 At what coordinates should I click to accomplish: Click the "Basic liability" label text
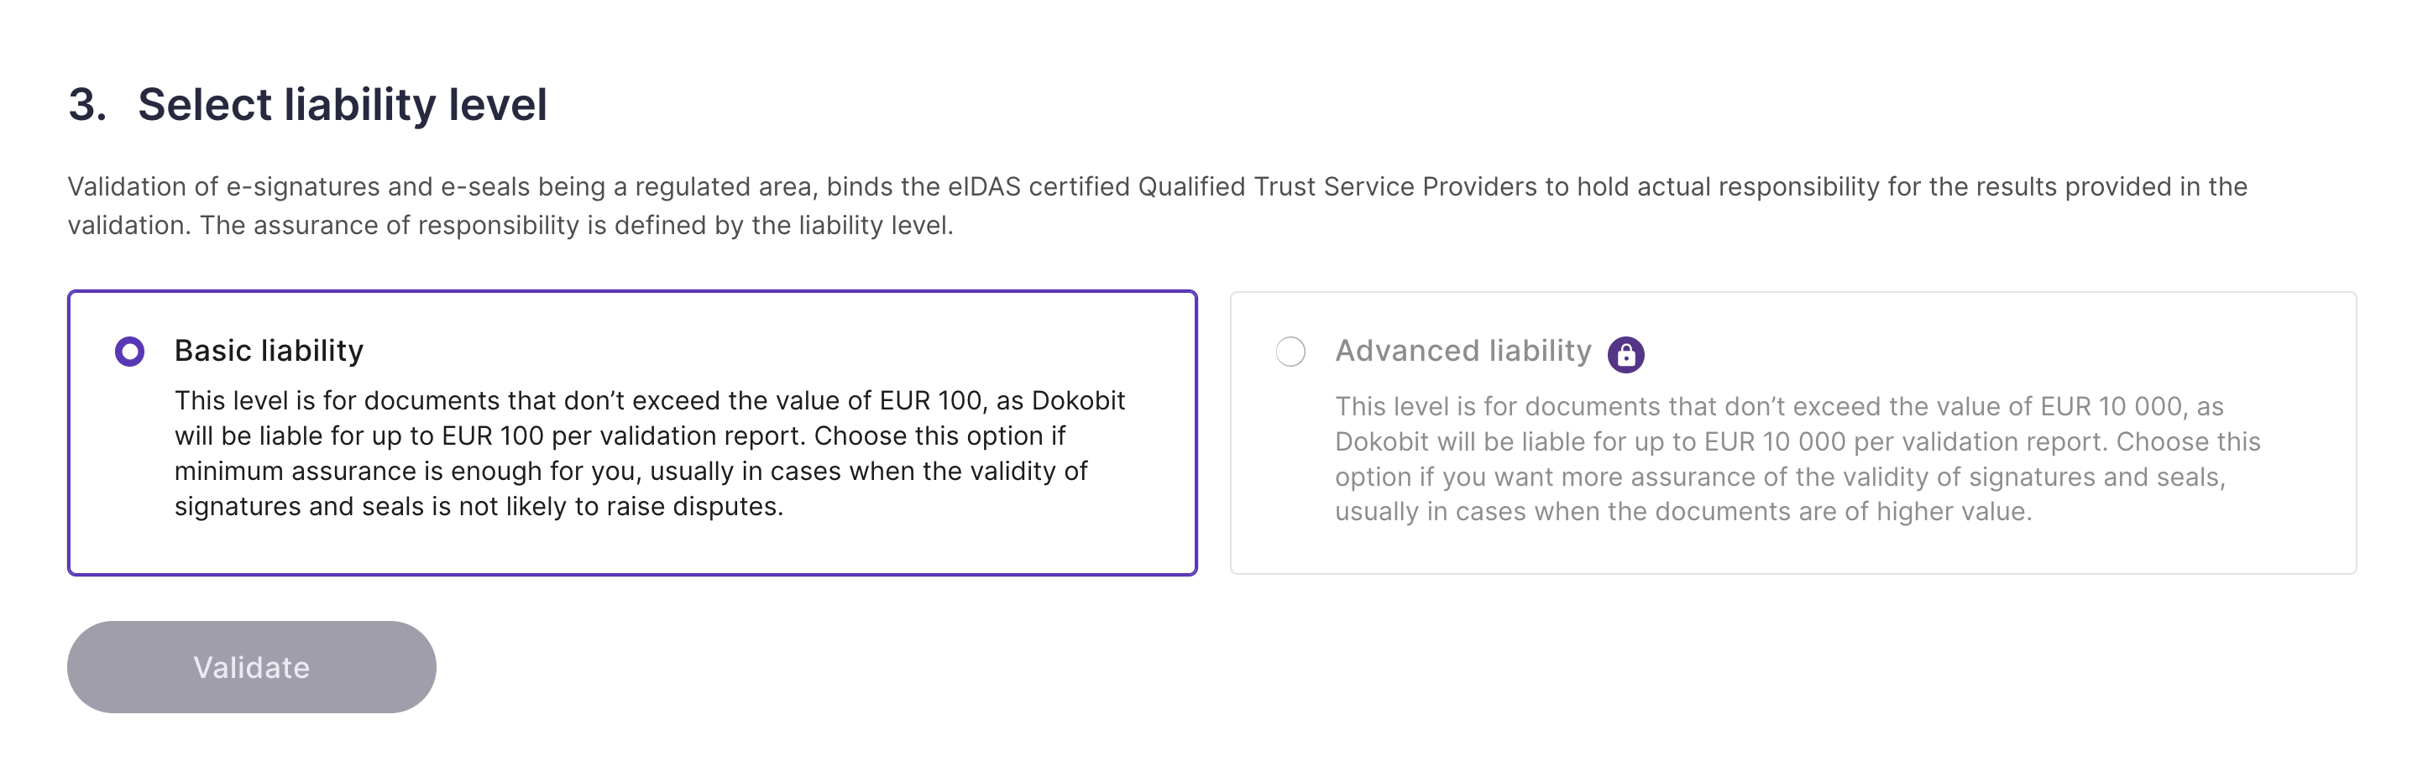[269, 351]
